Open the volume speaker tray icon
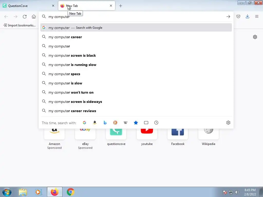Viewport: 263px width, 197px height. tap(237, 192)
